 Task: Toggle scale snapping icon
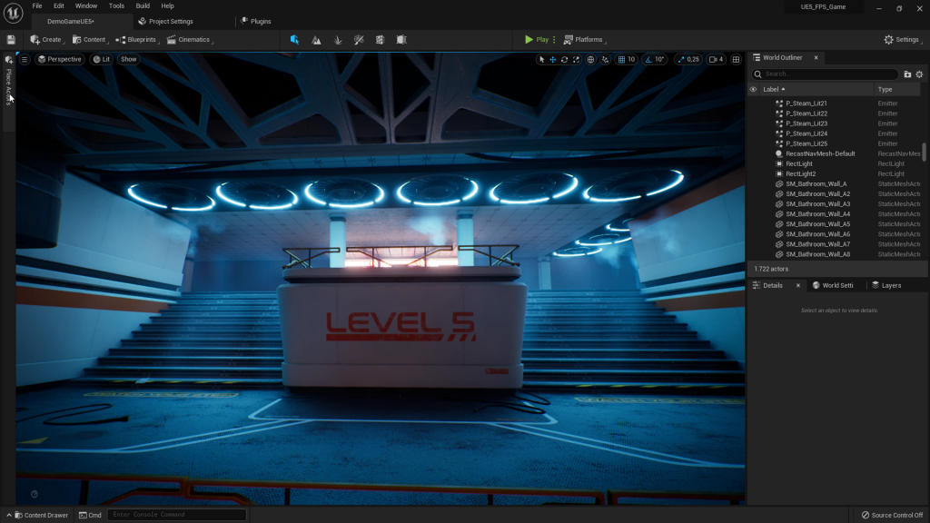pos(681,59)
